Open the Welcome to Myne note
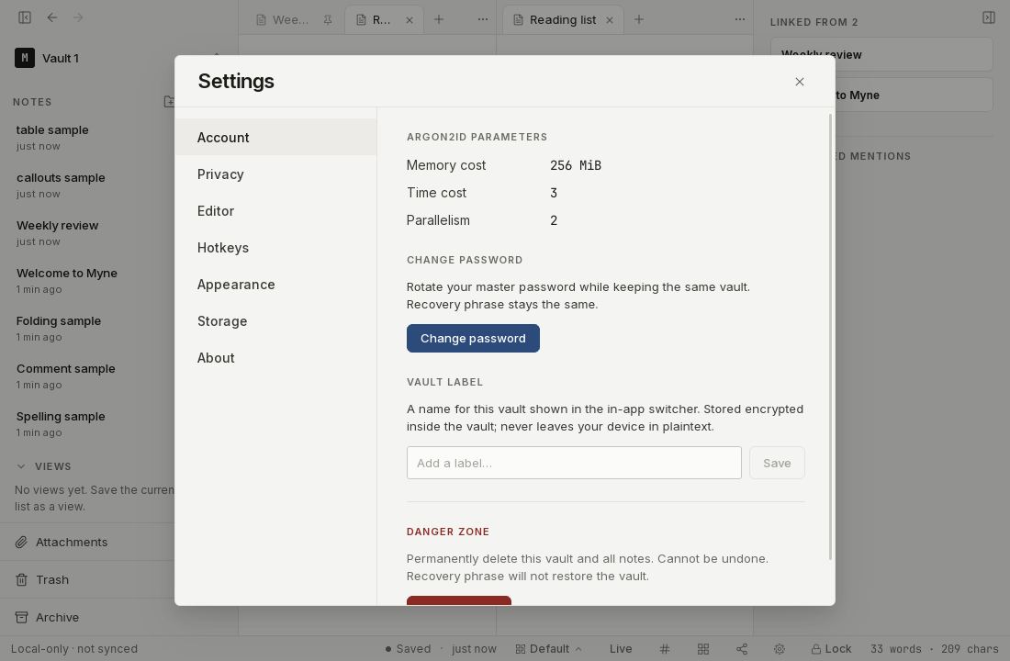The height and width of the screenshot is (661, 1010). click(87, 280)
